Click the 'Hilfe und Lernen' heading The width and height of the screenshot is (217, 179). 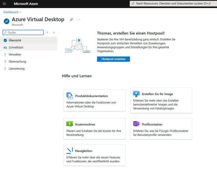(x=77, y=76)
